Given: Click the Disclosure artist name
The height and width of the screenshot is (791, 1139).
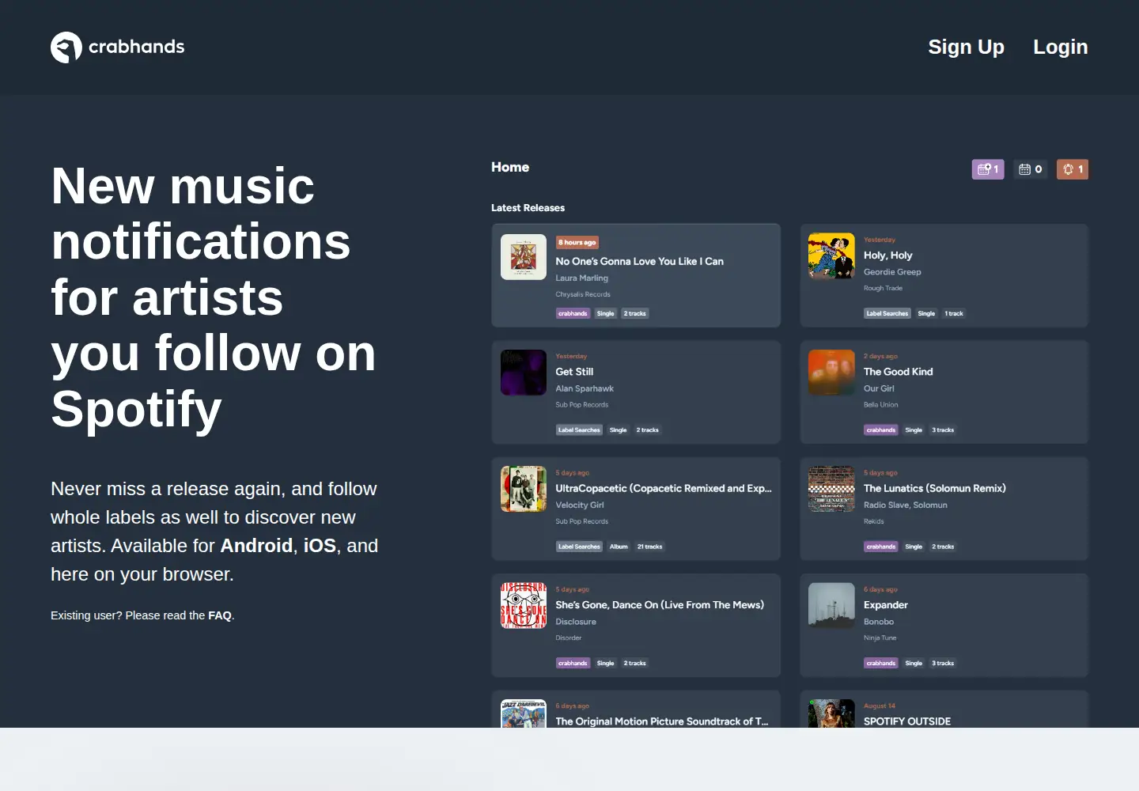Looking at the screenshot, I should [576, 622].
